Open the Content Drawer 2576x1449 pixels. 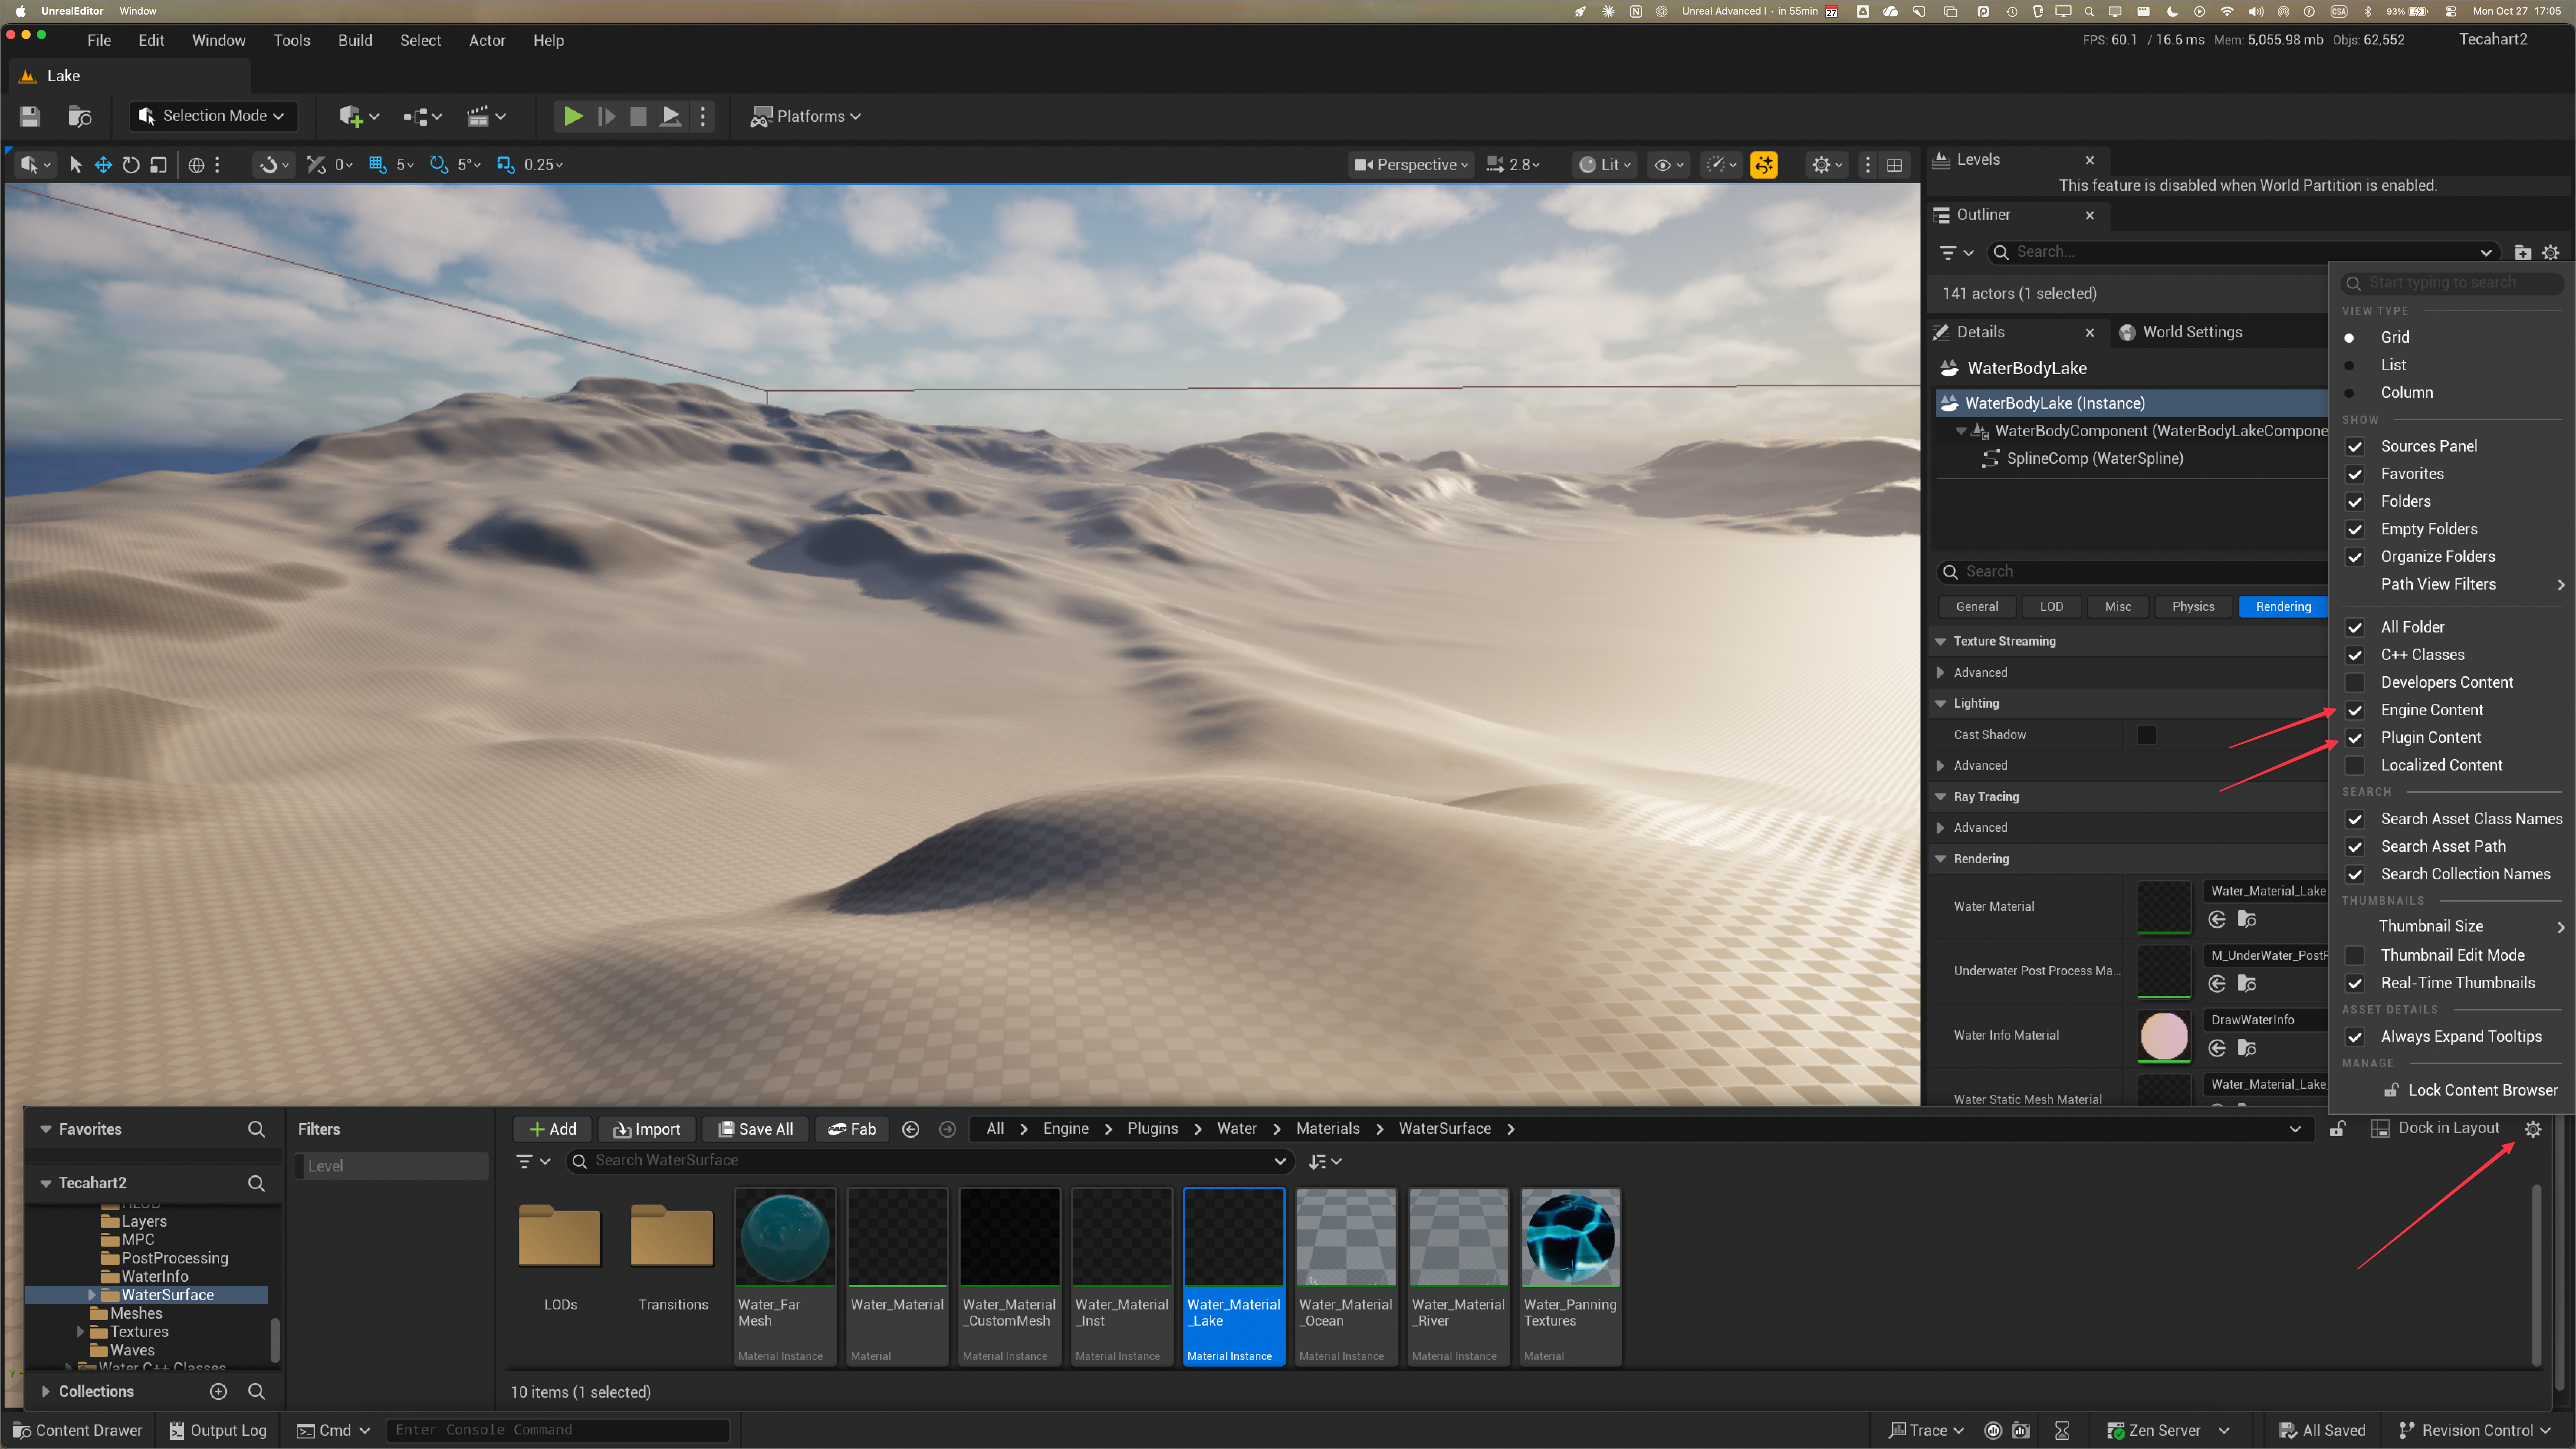[x=78, y=1431]
